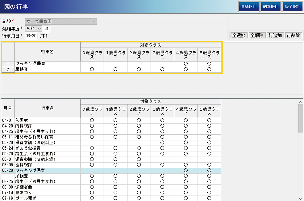Delete a row with 行削除
The width and height of the screenshot is (304, 201).
(294, 36)
